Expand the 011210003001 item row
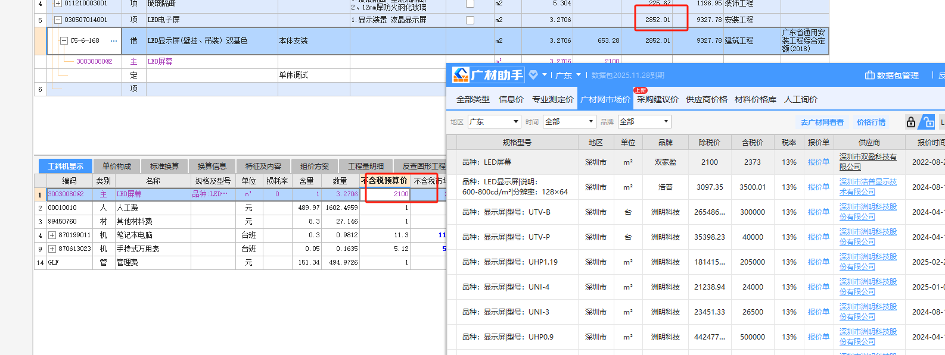The image size is (945, 355). pyautogui.click(x=58, y=4)
